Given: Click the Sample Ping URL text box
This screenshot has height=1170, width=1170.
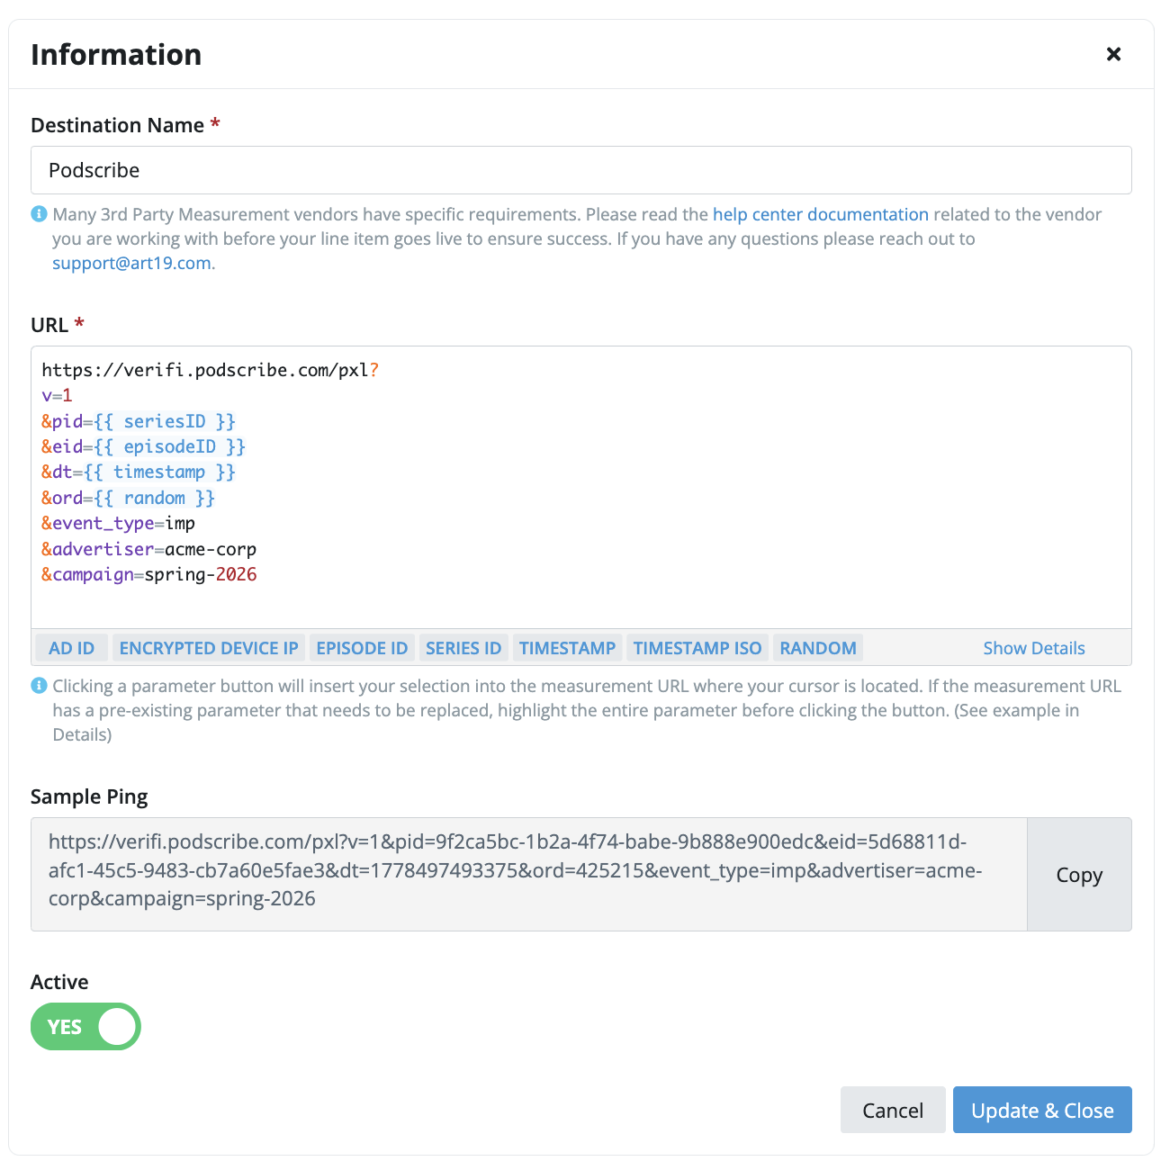Looking at the screenshot, I should 529,874.
